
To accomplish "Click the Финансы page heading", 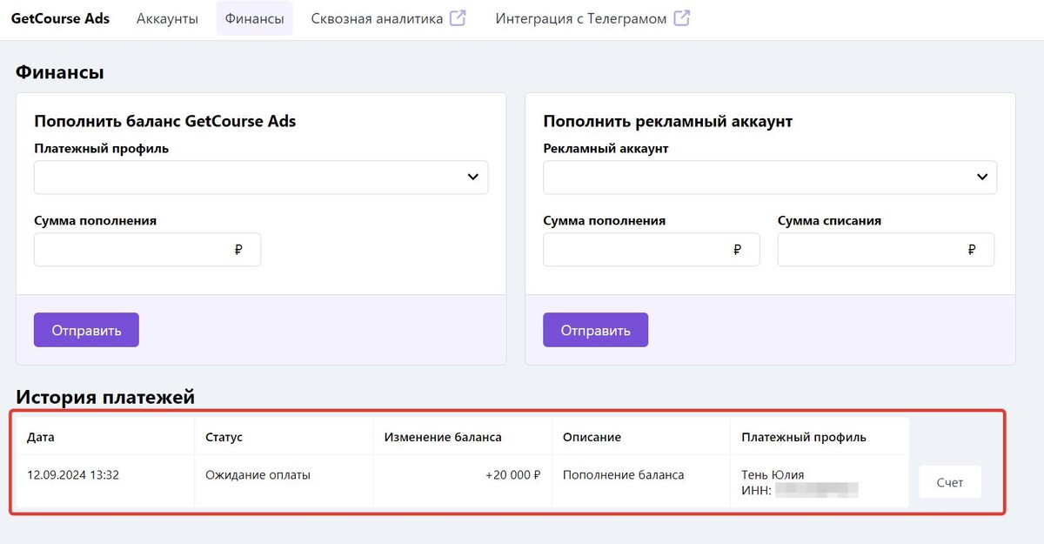I will coord(60,72).
